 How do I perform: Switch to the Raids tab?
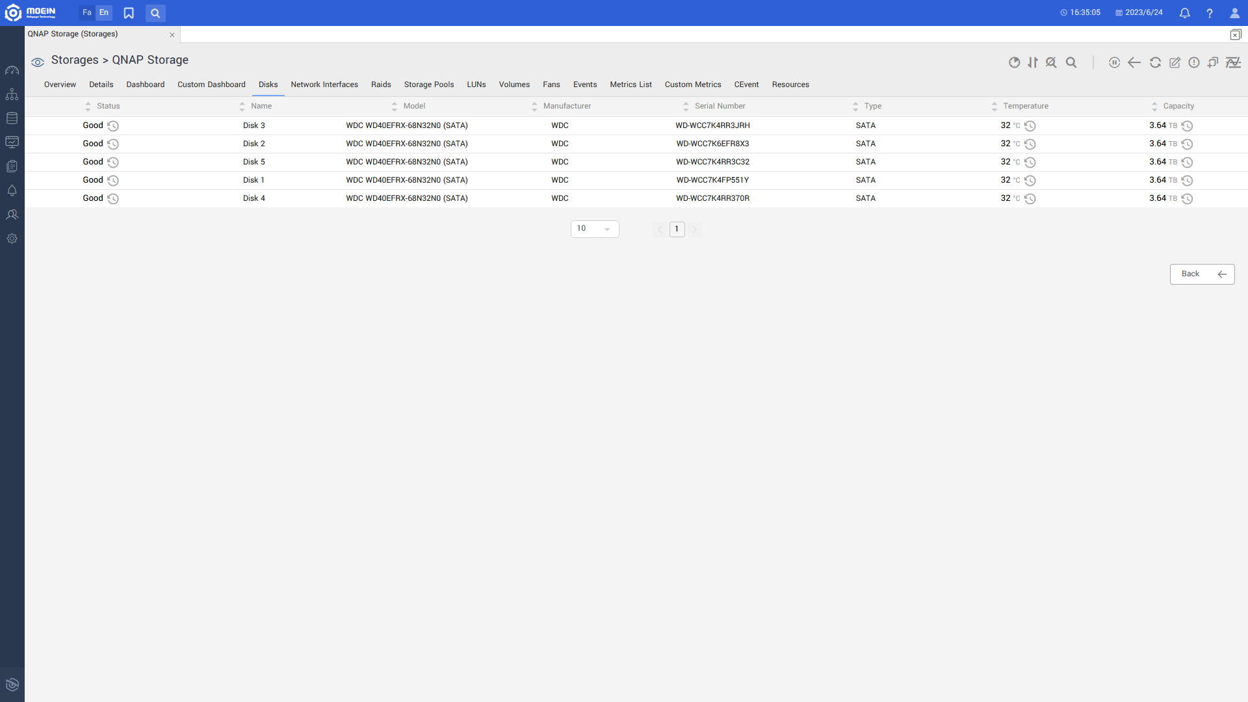pyautogui.click(x=381, y=85)
